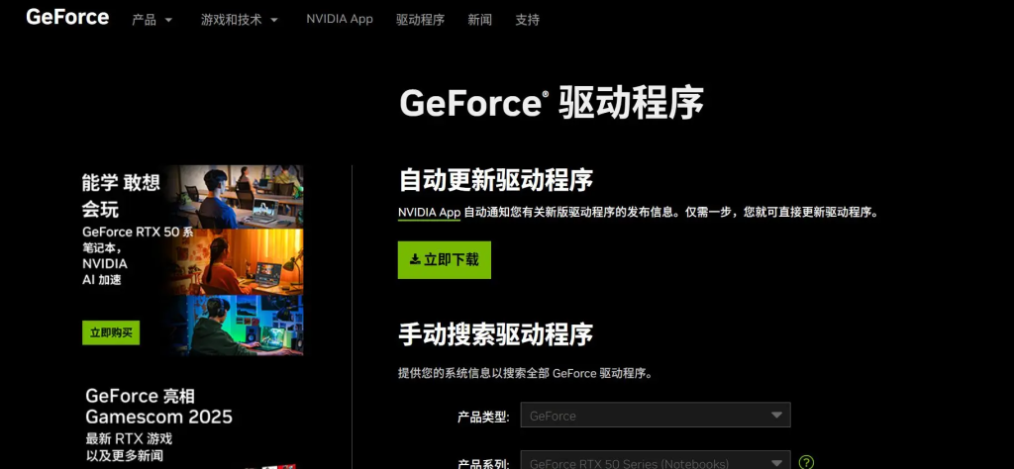Click the 最新 RTX 游戏 以及更多新闻 text

(x=129, y=446)
